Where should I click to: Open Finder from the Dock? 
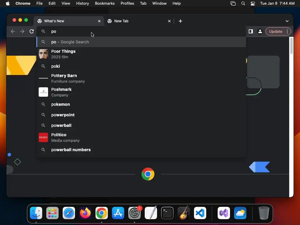pos(36,213)
